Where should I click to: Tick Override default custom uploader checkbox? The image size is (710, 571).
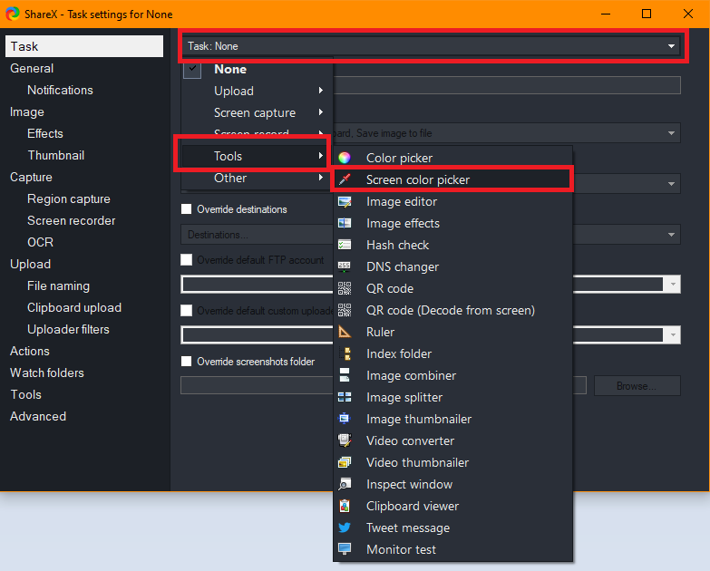pos(186,310)
